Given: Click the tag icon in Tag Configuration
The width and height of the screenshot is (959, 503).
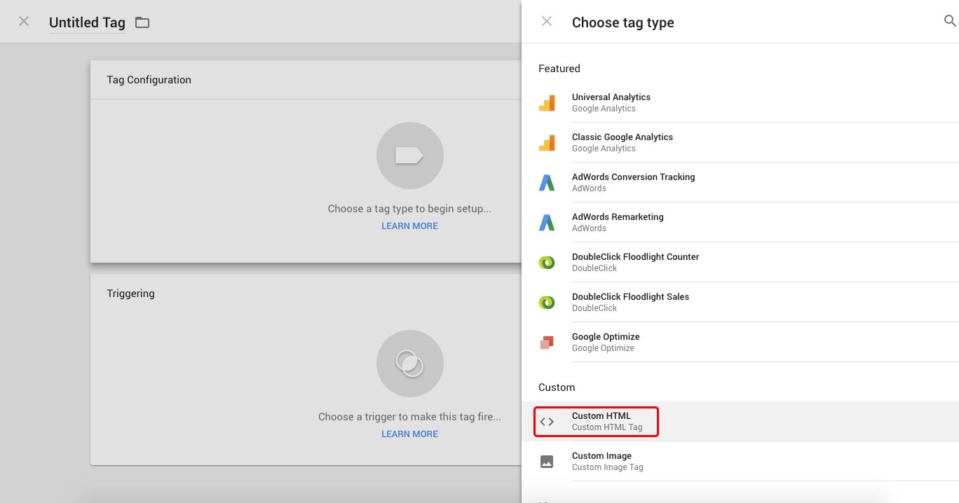Looking at the screenshot, I should pyautogui.click(x=409, y=156).
